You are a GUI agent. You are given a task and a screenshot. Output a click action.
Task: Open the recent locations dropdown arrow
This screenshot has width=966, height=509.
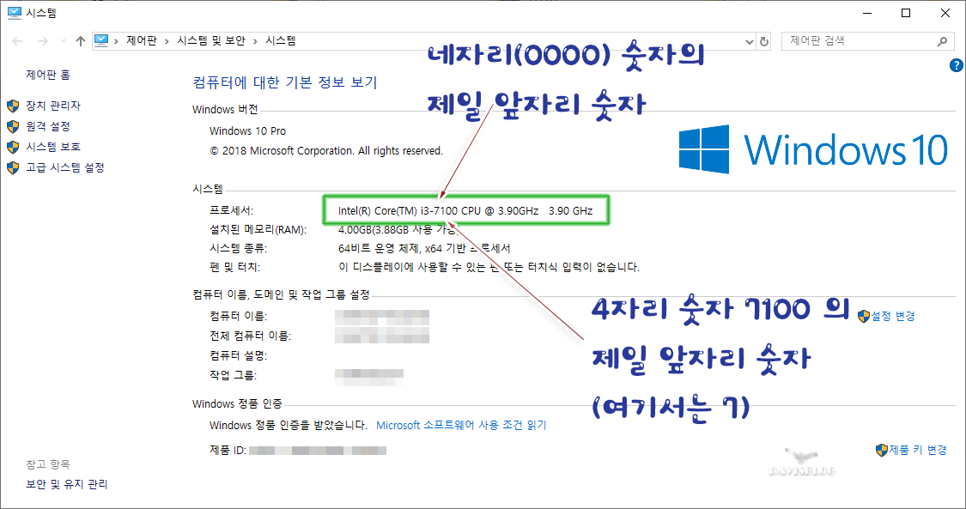click(63, 41)
